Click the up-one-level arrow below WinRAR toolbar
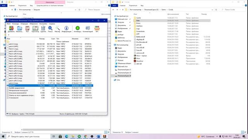Screen dimensions: 248x139 [9, 35]
